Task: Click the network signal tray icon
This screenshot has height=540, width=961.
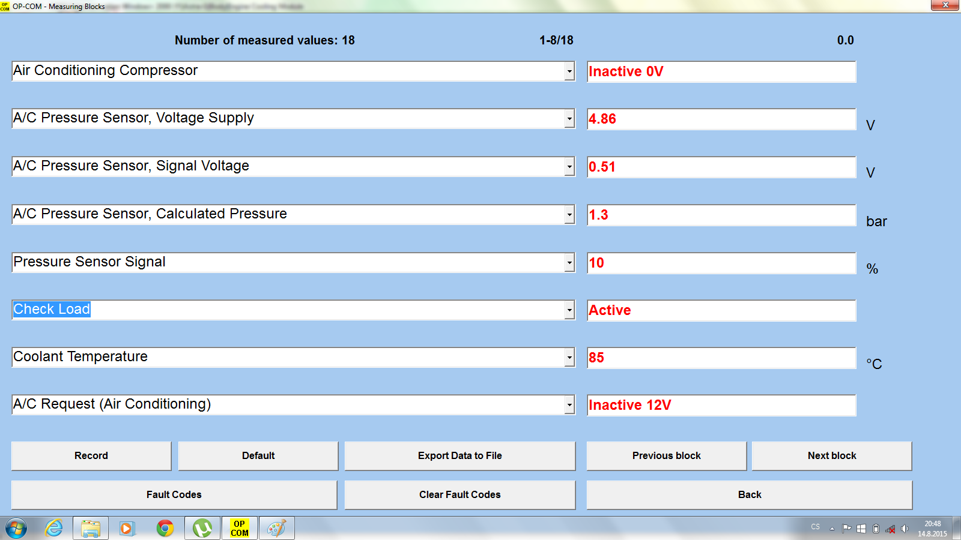Action: (890, 529)
